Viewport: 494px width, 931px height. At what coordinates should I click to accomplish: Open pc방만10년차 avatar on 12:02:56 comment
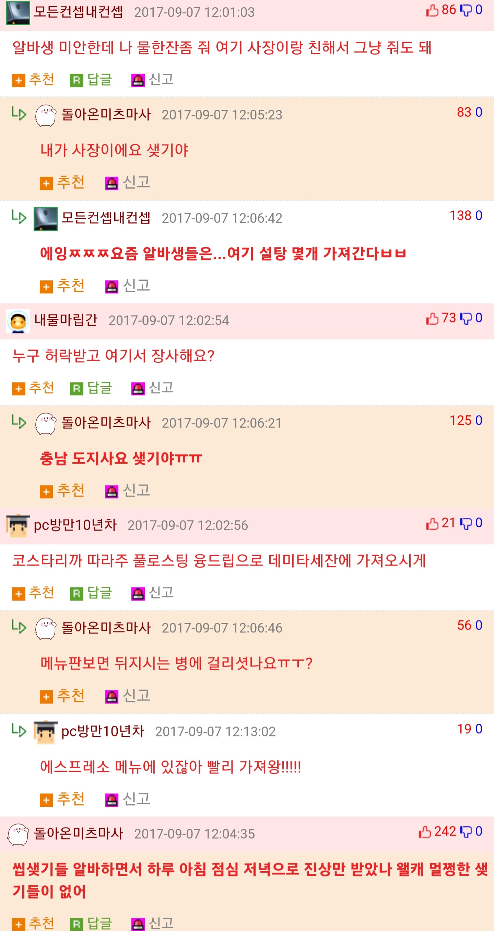18,526
